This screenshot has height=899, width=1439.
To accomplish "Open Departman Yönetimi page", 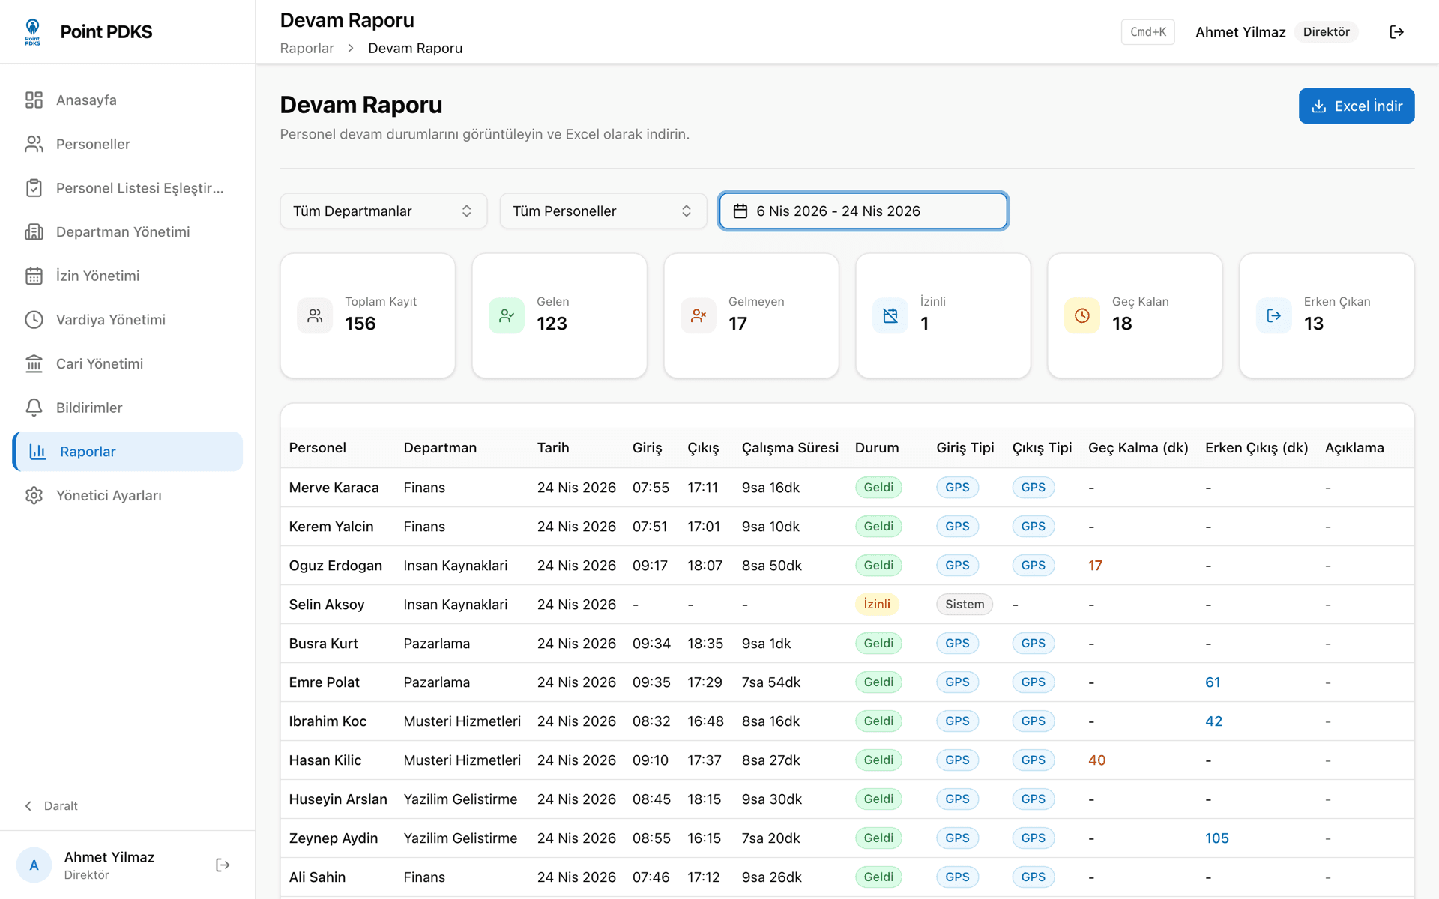I will (x=127, y=231).
